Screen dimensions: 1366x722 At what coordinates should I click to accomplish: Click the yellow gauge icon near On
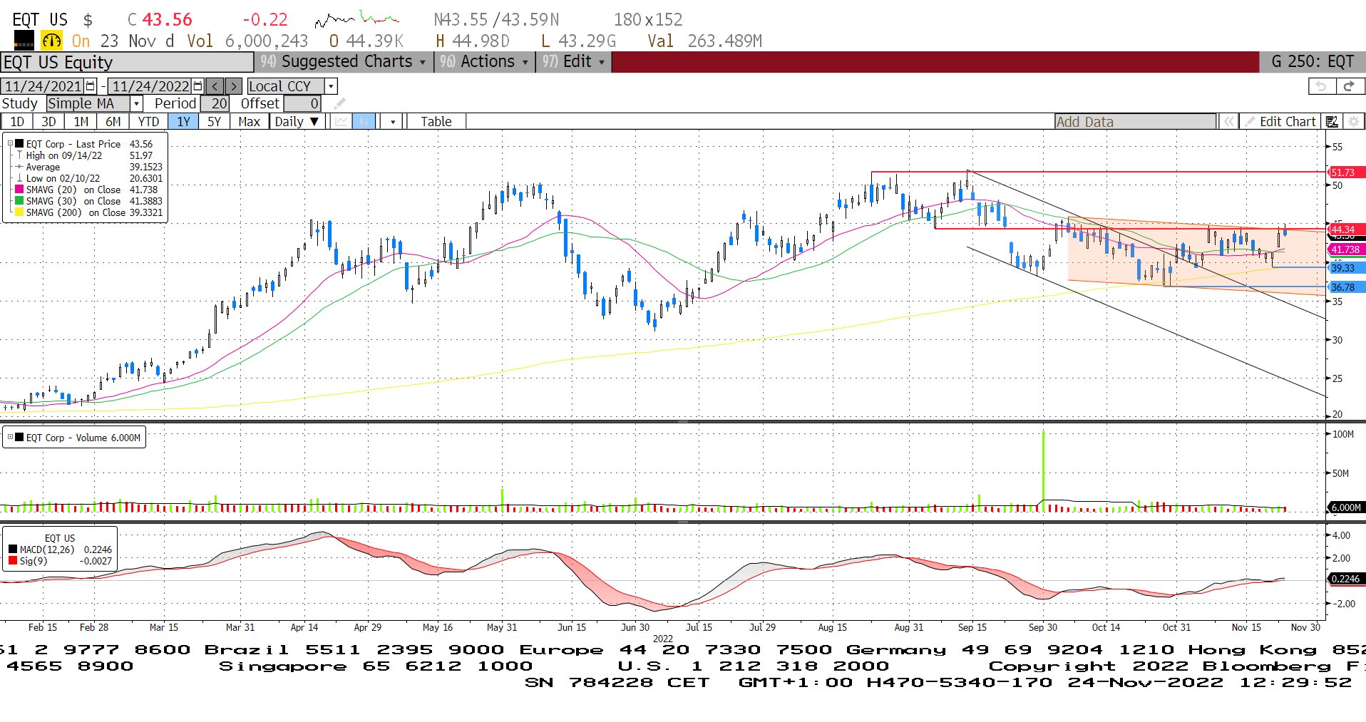[x=52, y=41]
